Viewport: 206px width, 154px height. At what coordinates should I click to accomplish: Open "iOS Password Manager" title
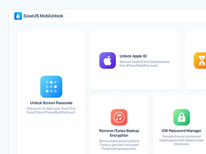(181, 131)
